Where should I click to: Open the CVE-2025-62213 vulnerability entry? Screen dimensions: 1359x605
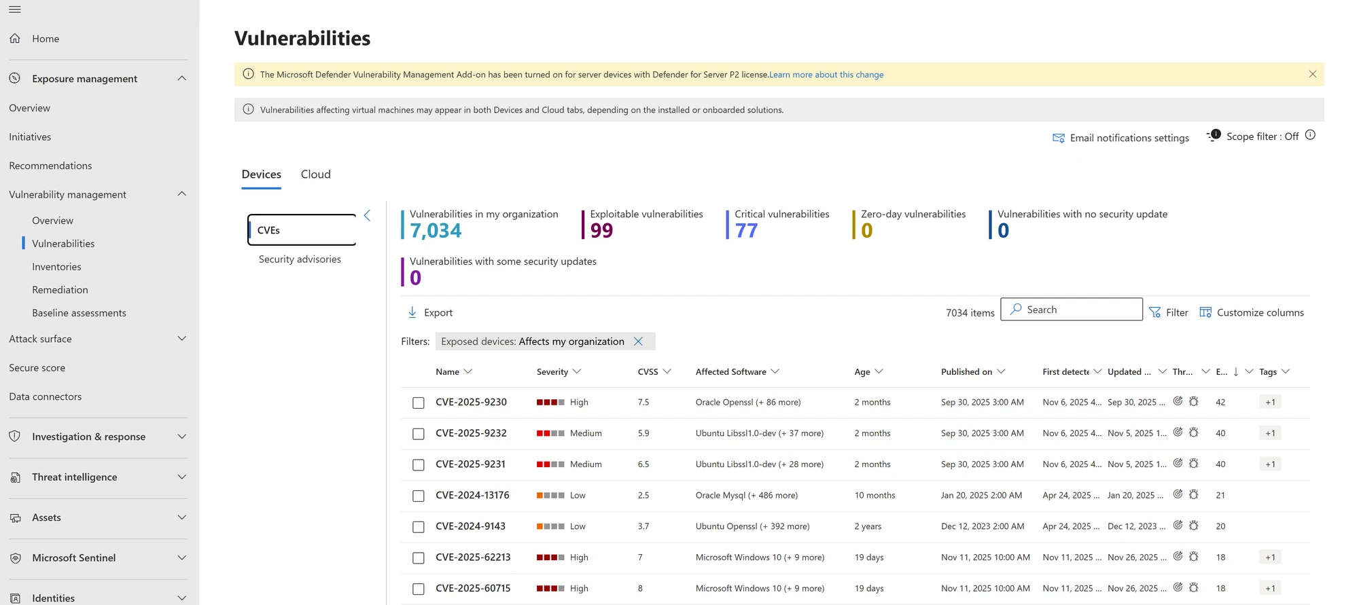click(473, 557)
